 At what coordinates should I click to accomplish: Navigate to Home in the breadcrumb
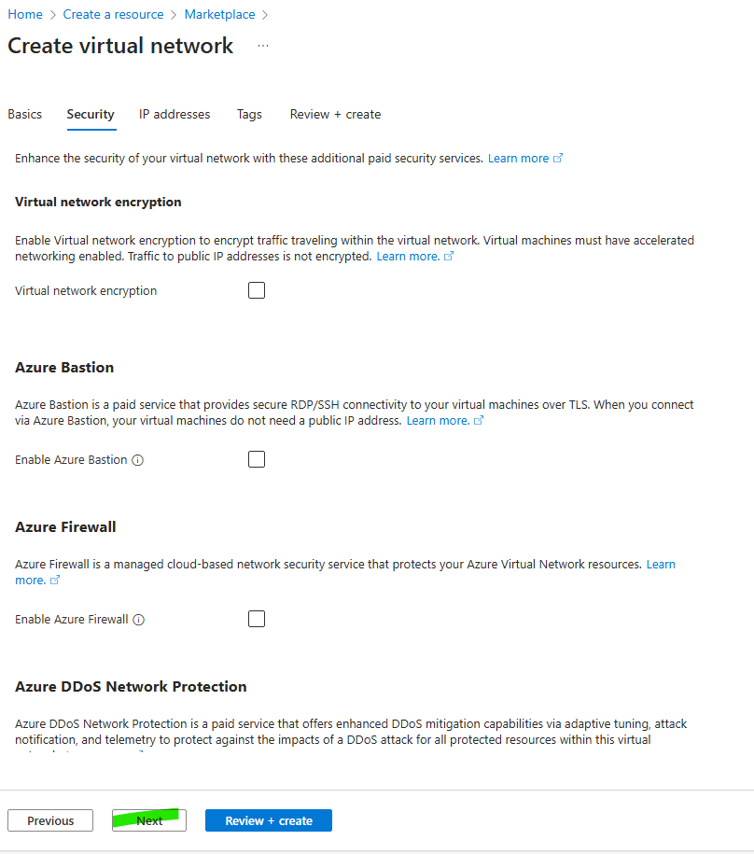25,14
